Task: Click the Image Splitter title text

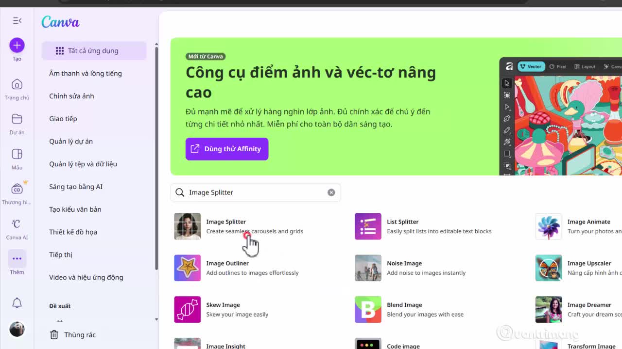Action: 226,222
